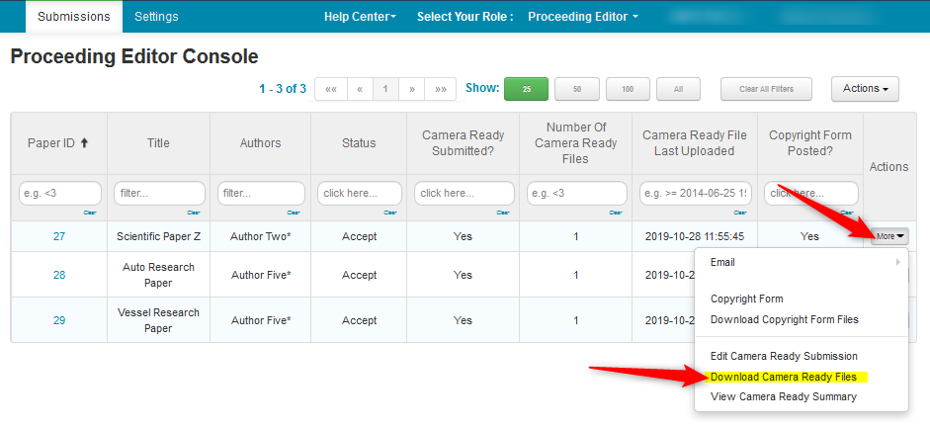Sort by Paper ID column header

(x=58, y=142)
